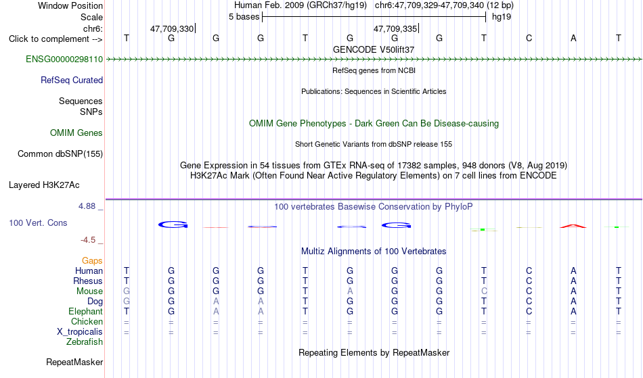The width and height of the screenshot is (643, 378).
Task: Click the Window Position label
Action: pyautogui.click(x=70, y=5)
